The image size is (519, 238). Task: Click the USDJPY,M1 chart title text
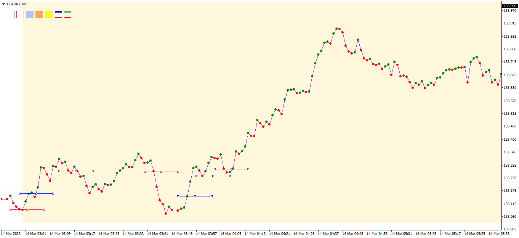pos(17,4)
